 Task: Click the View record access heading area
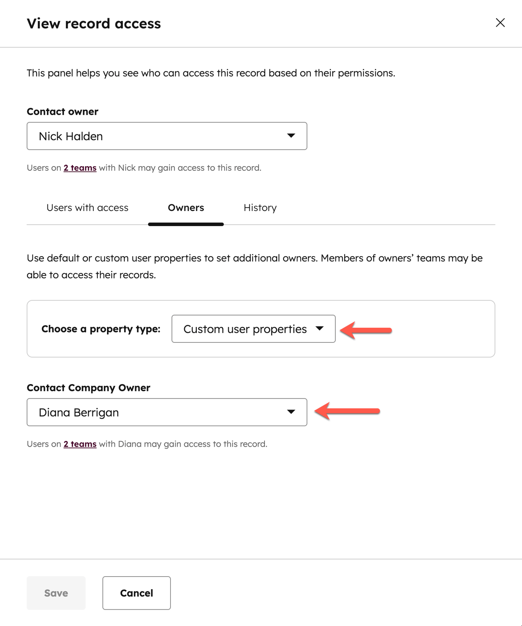point(94,23)
